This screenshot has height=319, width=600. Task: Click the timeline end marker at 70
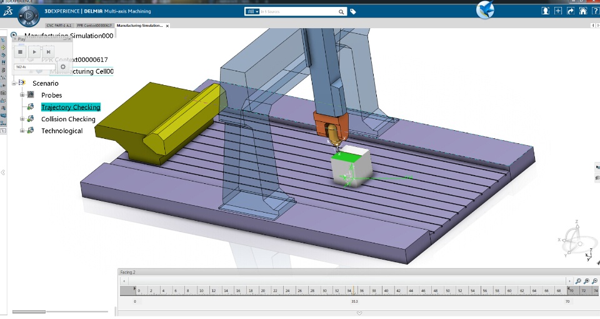(568, 290)
